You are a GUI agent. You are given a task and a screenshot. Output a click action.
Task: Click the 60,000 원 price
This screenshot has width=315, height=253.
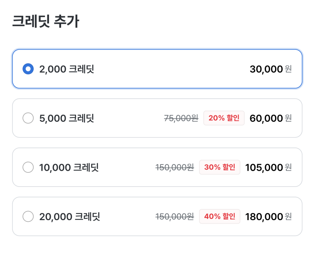pyautogui.click(x=271, y=118)
